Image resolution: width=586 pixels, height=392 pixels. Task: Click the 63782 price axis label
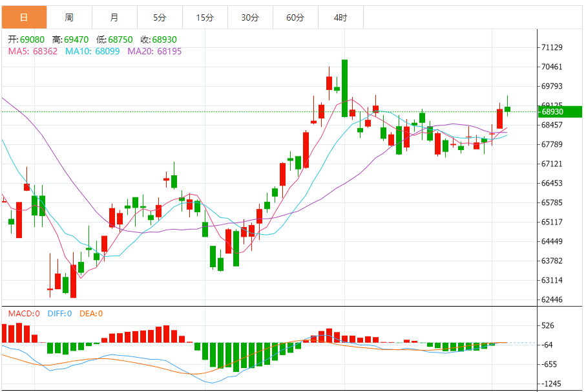tap(552, 261)
